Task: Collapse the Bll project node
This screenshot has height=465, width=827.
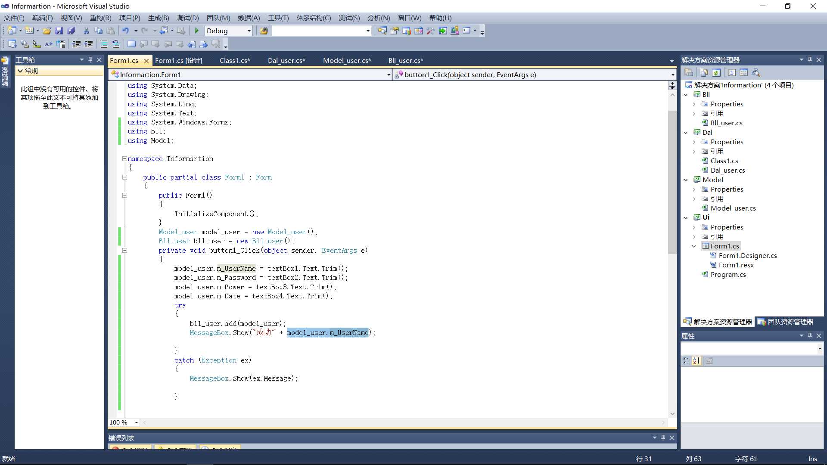Action: [x=686, y=95]
